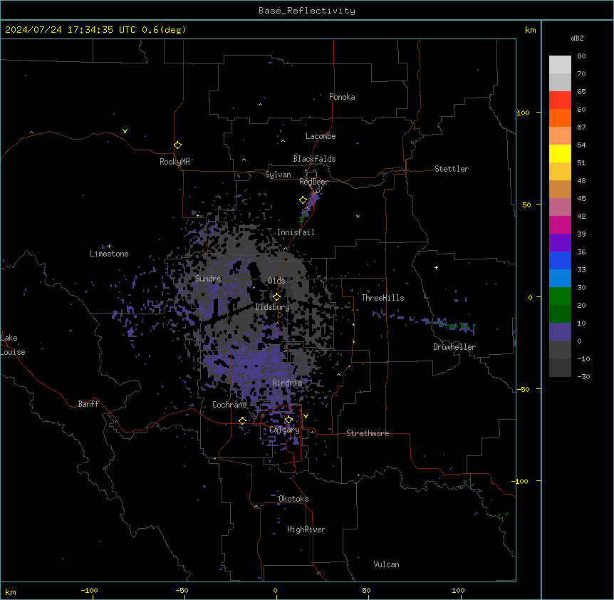Pick the royal blue 33-36 dBZ swatch

click(x=560, y=260)
